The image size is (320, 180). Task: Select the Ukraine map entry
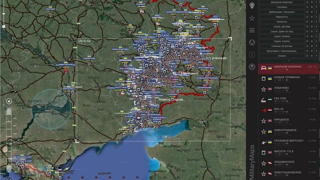pyautogui.click(x=282, y=55)
